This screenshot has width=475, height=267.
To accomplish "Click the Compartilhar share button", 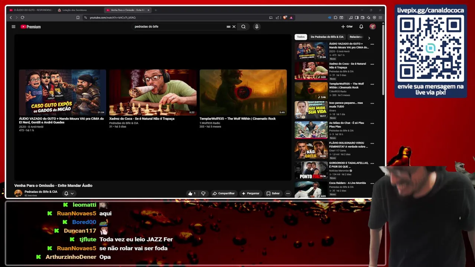I will 223,193.
